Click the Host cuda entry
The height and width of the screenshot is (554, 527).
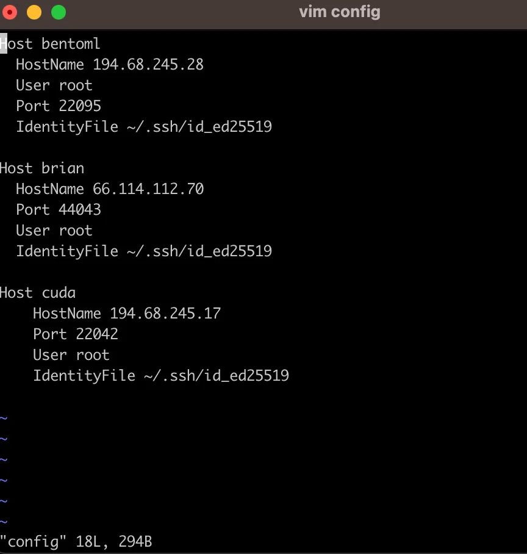(38, 292)
